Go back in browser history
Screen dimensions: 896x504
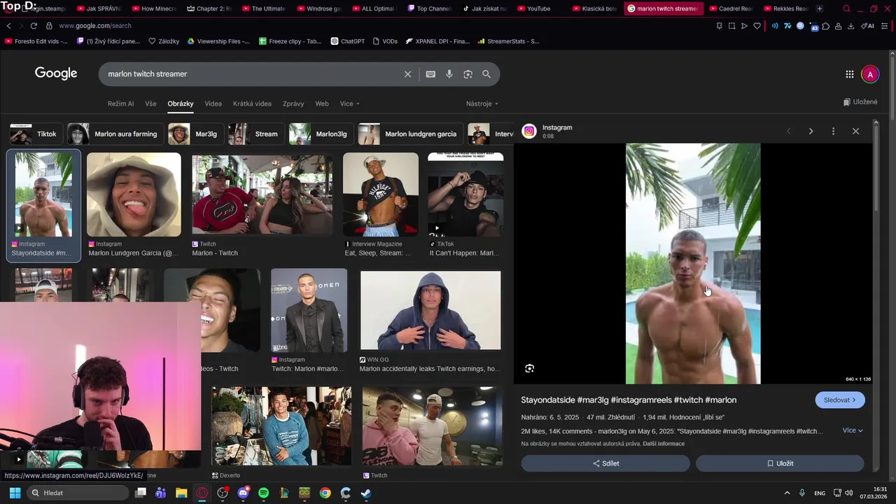8,26
